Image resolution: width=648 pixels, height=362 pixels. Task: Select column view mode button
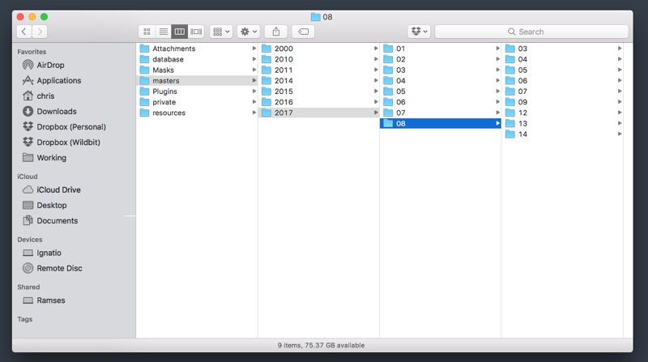point(179,32)
